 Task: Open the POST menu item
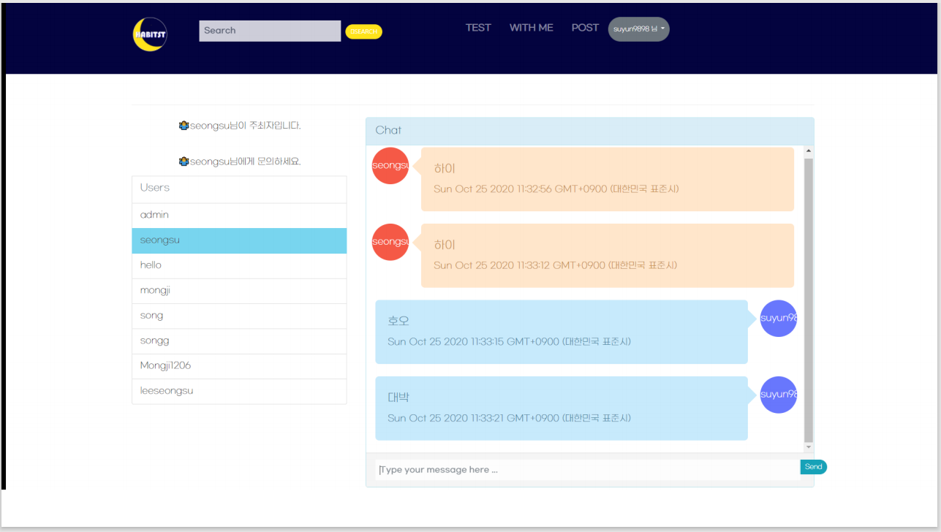(585, 28)
